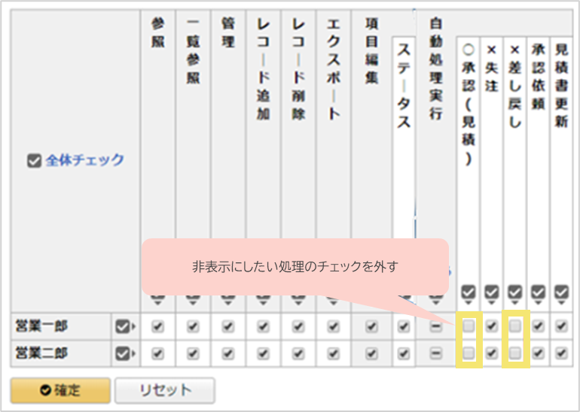Click the エクスポート column heading
Image resolution: width=580 pixels, height=412 pixels.
point(333,69)
